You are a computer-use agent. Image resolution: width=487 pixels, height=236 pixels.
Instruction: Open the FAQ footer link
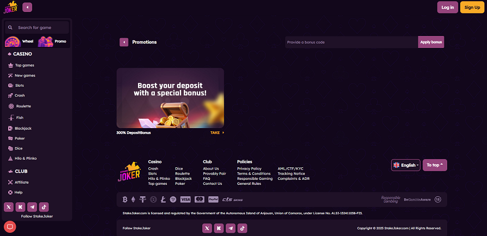pyautogui.click(x=207, y=179)
